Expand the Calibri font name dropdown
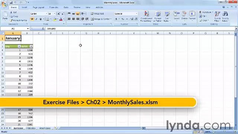The width and height of the screenshot is (238, 134). [x=46, y=14]
